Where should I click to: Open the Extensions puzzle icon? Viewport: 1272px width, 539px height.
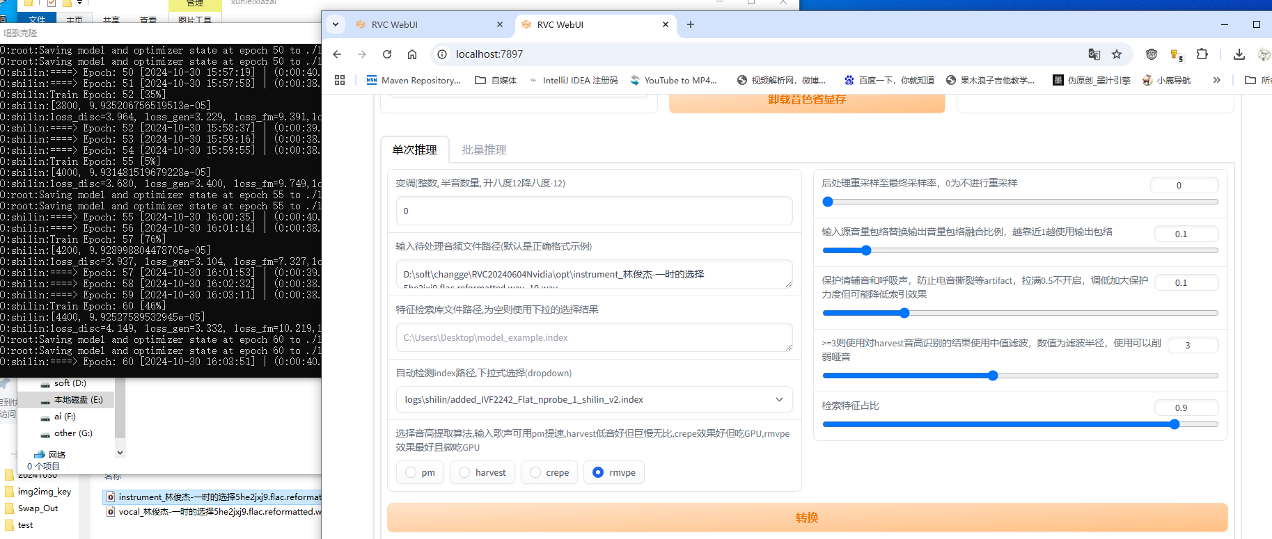tap(1202, 54)
